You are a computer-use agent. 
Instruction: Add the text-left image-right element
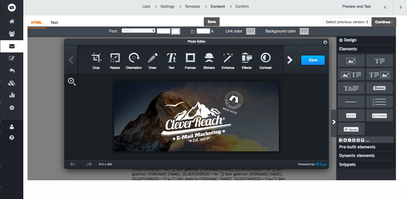[380, 74]
